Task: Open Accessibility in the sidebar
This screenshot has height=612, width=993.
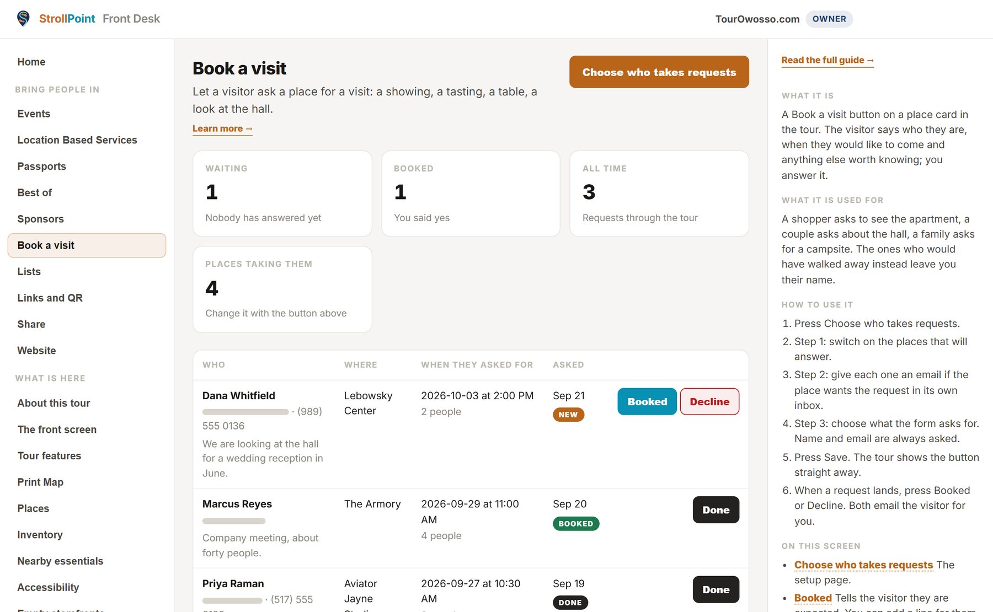Action: pos(48,587)
